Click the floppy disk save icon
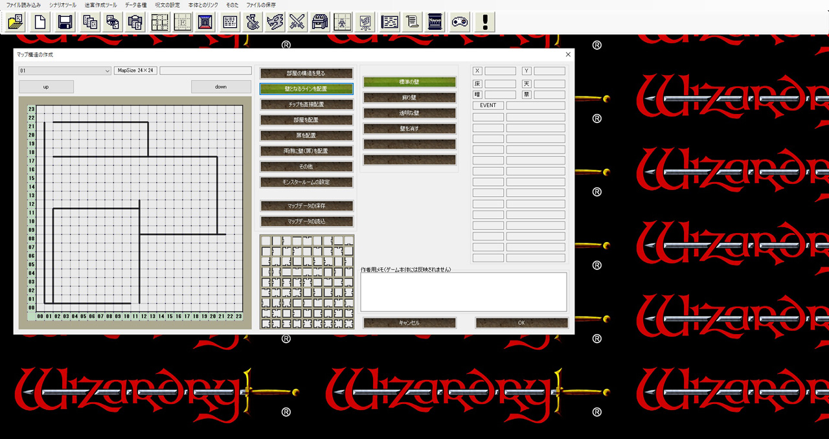Screen dimensions: 829x439 [x=65, y=22]
